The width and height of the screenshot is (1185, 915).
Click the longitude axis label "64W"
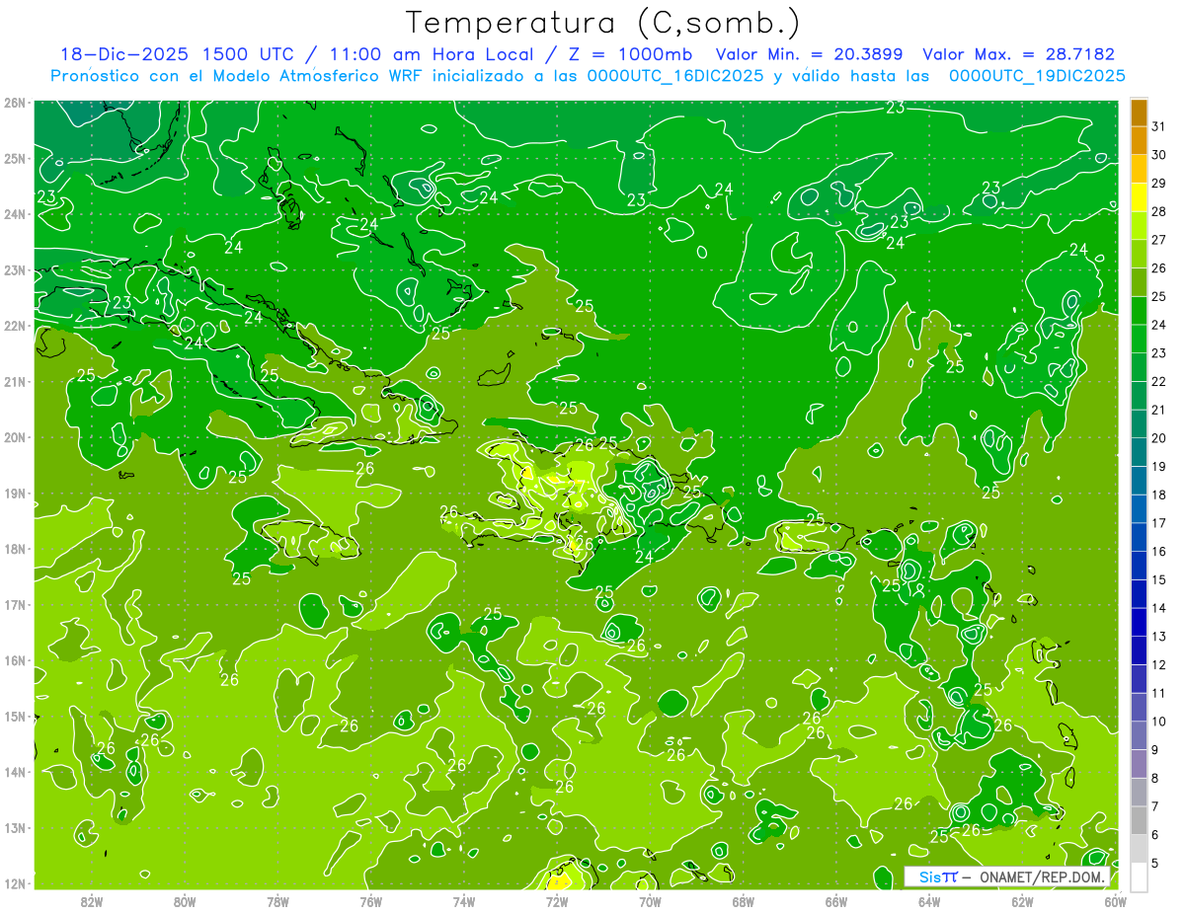click(929, 901)
